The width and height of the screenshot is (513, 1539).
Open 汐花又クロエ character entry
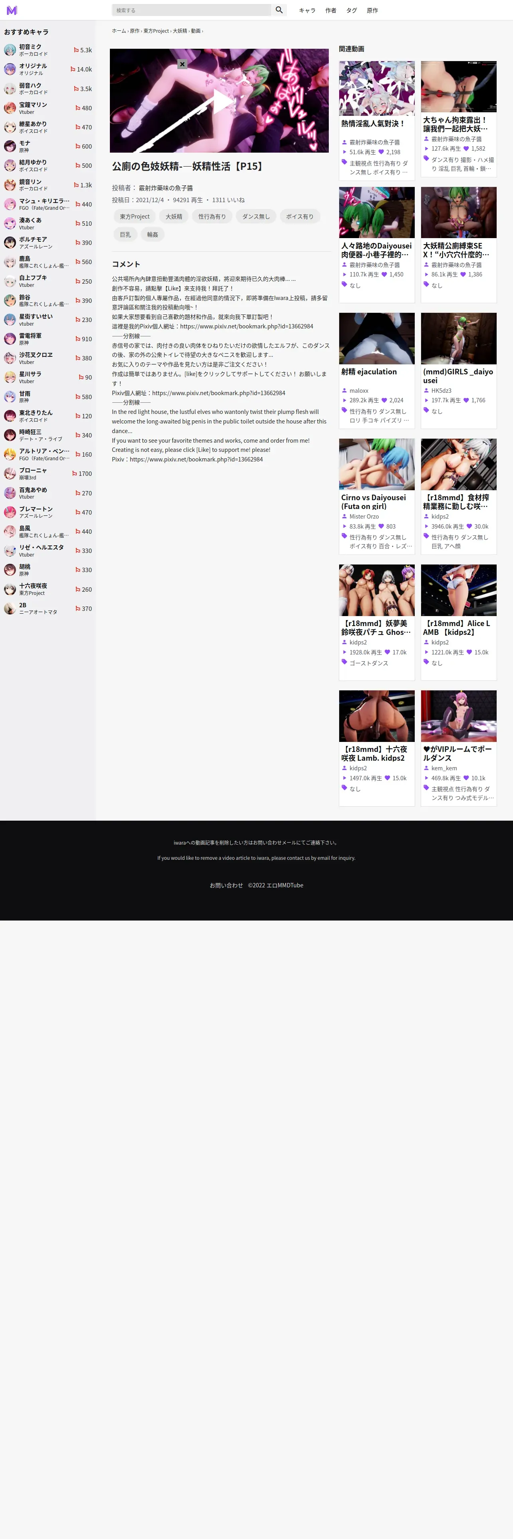tap(48, 358)
